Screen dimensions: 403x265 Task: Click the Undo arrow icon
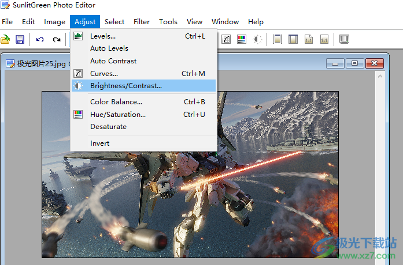40,39
